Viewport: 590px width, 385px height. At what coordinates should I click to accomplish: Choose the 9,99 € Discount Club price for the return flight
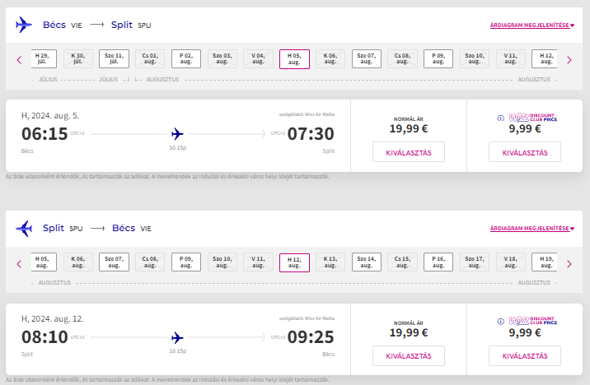(x=525, y=355)
